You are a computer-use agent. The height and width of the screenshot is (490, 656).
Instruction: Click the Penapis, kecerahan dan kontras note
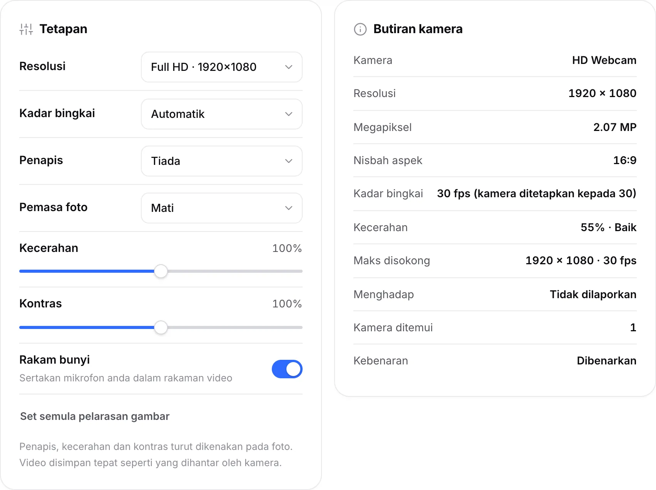click(x=156, y=455)
